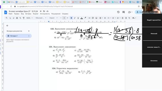Open the Расширения menu
Image resolution: width=162 pixels, height=91 pixels.
[56, 14]
